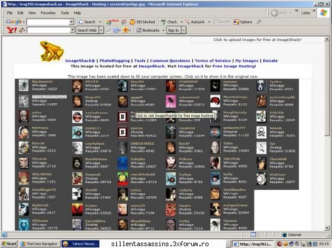
Task: Expand the Yahoo search field dropdown
Action: pyautogui.click(x=72, y=30)
